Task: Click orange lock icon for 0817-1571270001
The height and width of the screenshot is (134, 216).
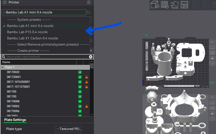Action: 86,87
